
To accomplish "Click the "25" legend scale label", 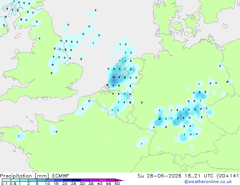I will [x=73, y=183].
